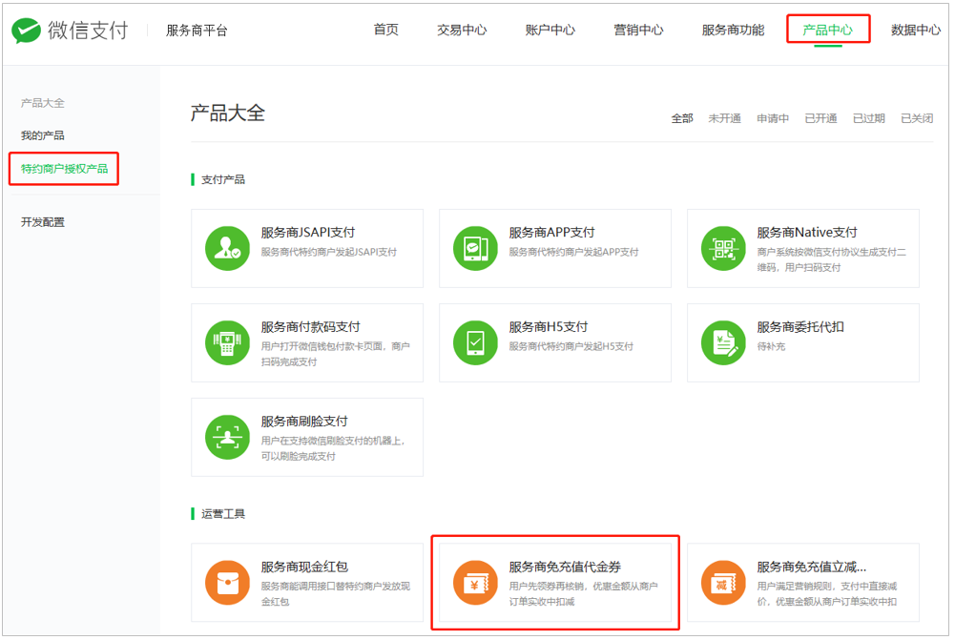The image size is (955, 640).
Task: Open the 服务商委托代扣 product title
Action: [x=800, y=327]
